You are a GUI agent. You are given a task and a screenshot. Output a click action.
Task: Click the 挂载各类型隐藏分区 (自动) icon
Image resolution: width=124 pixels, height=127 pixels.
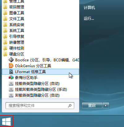[x=11, y=83]
